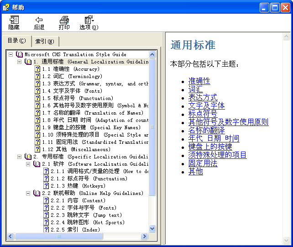Image resolution: width=293 pixels, height=247 pixels.
Task: Click the book icon beside Microsoft CHS Translation Style Guide
Action: (19, 54)
